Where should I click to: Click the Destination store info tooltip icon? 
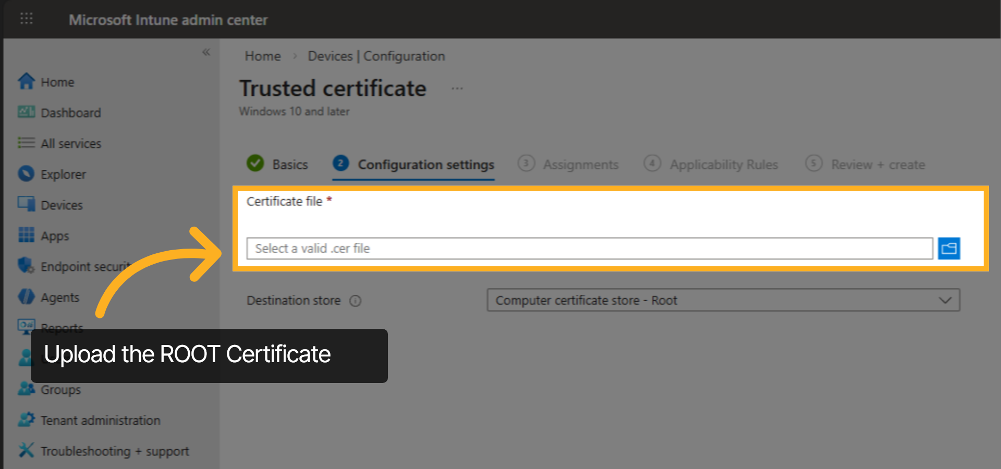coord(356,301)
